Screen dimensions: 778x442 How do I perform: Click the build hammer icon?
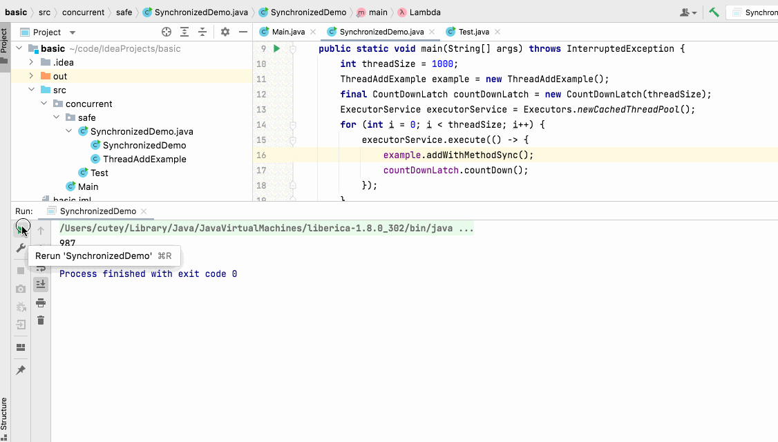click(x=714, y=12)
